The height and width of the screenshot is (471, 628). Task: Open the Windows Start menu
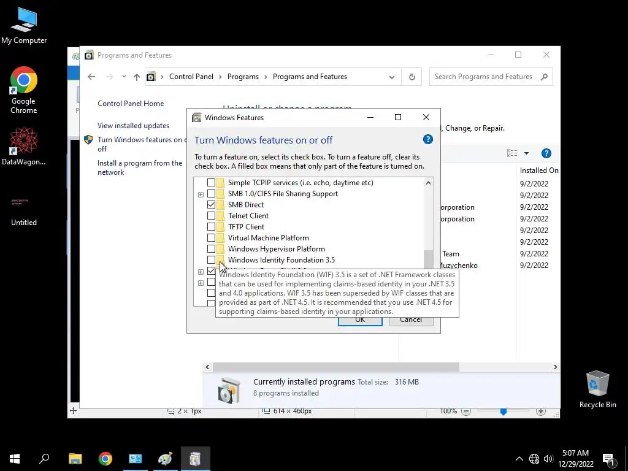click(15, 458)
